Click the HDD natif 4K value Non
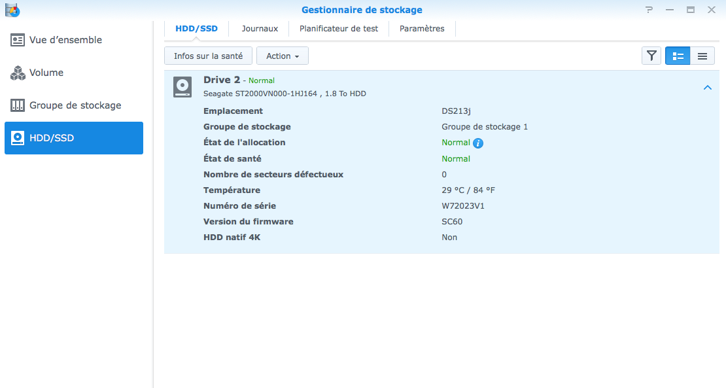 449,238
